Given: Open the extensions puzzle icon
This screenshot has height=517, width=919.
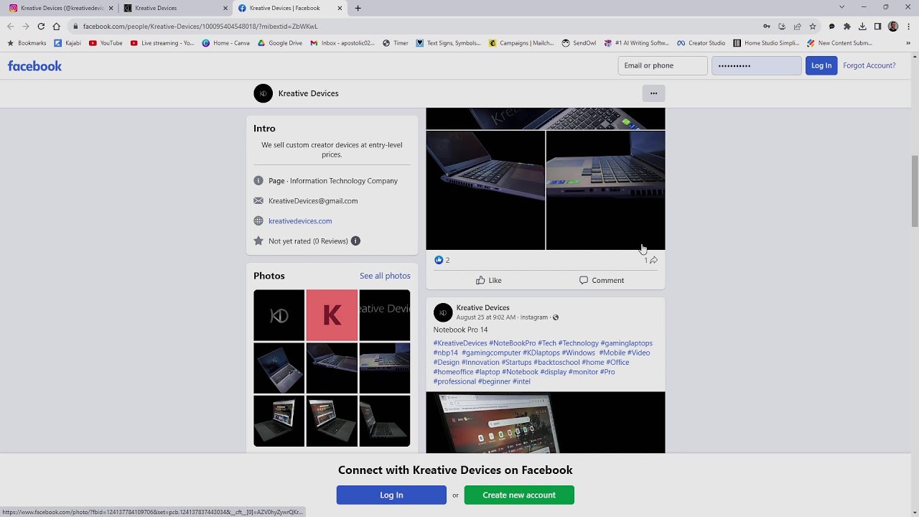Looking at the screenshot, I should click(846, 27).
